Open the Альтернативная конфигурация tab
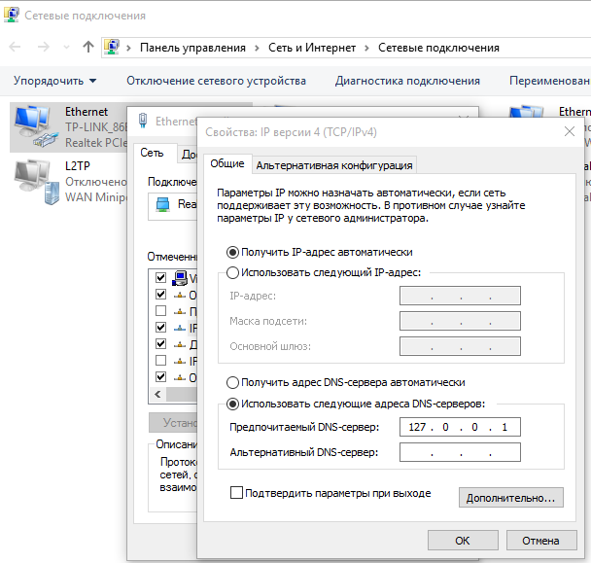Viewport: 591px width, 563px height. click(x=334, y=165)
